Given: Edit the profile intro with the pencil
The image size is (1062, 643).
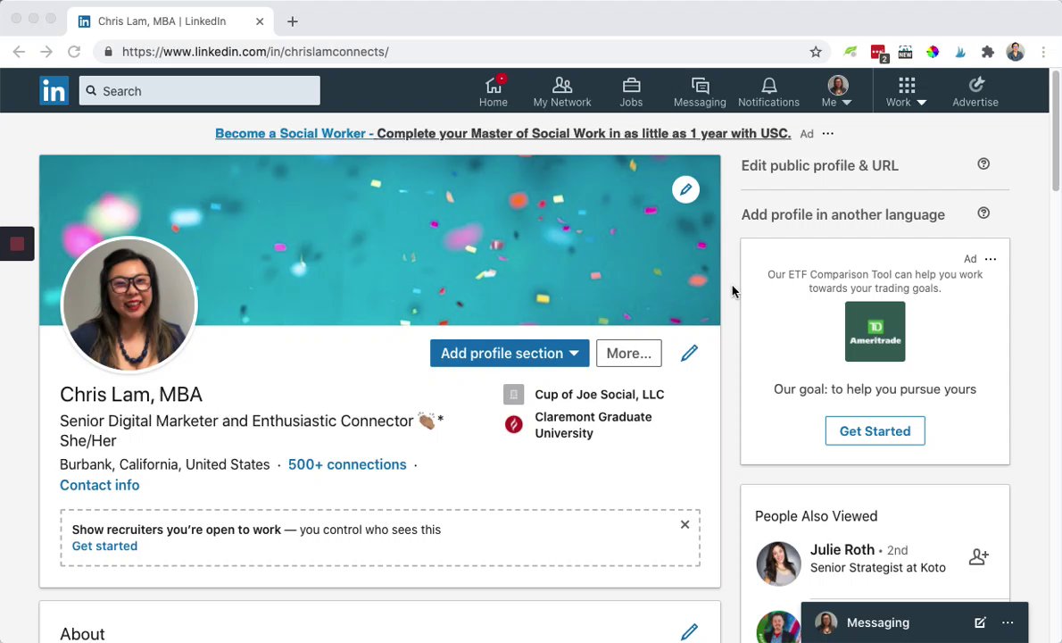Looking at the screenshot, I should click(689, 353).
